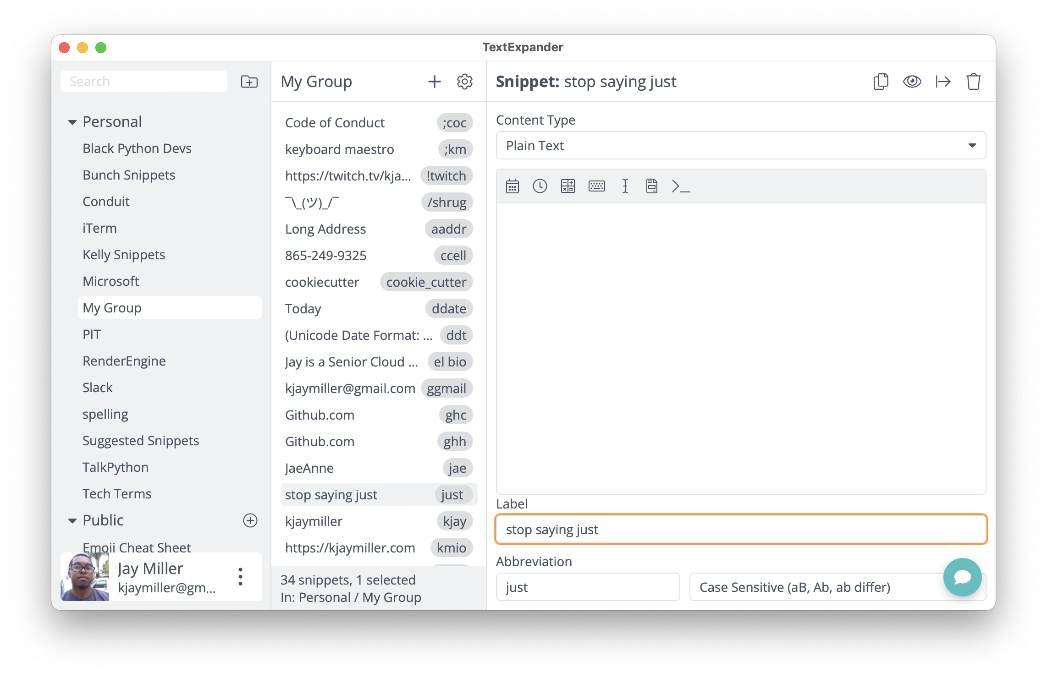The width and height of the screenshot is (1047, 678).
Task: Select stop saying just snippet
Action: [379, 495]
